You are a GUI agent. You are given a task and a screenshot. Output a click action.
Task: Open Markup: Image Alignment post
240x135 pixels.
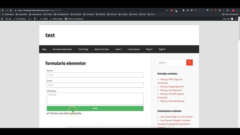click(x=172, y=87)
